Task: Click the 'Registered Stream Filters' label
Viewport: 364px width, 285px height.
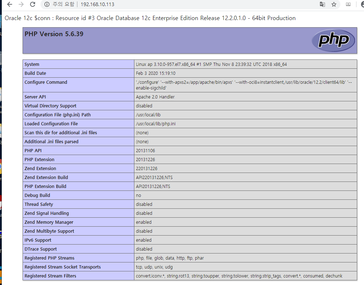Action: pyautogui.click(x=51, y=276)
